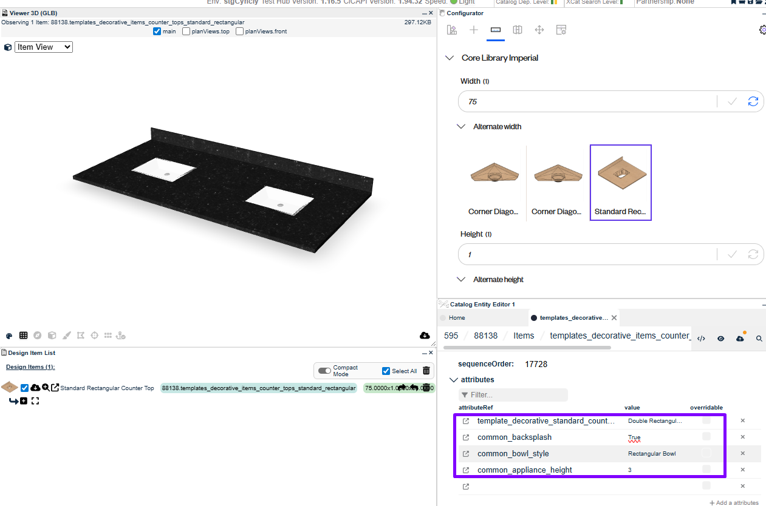Open the first Configurator tab icon
Image resolution: width=766 pixels, height=506 pixels.
pos(451,30)
